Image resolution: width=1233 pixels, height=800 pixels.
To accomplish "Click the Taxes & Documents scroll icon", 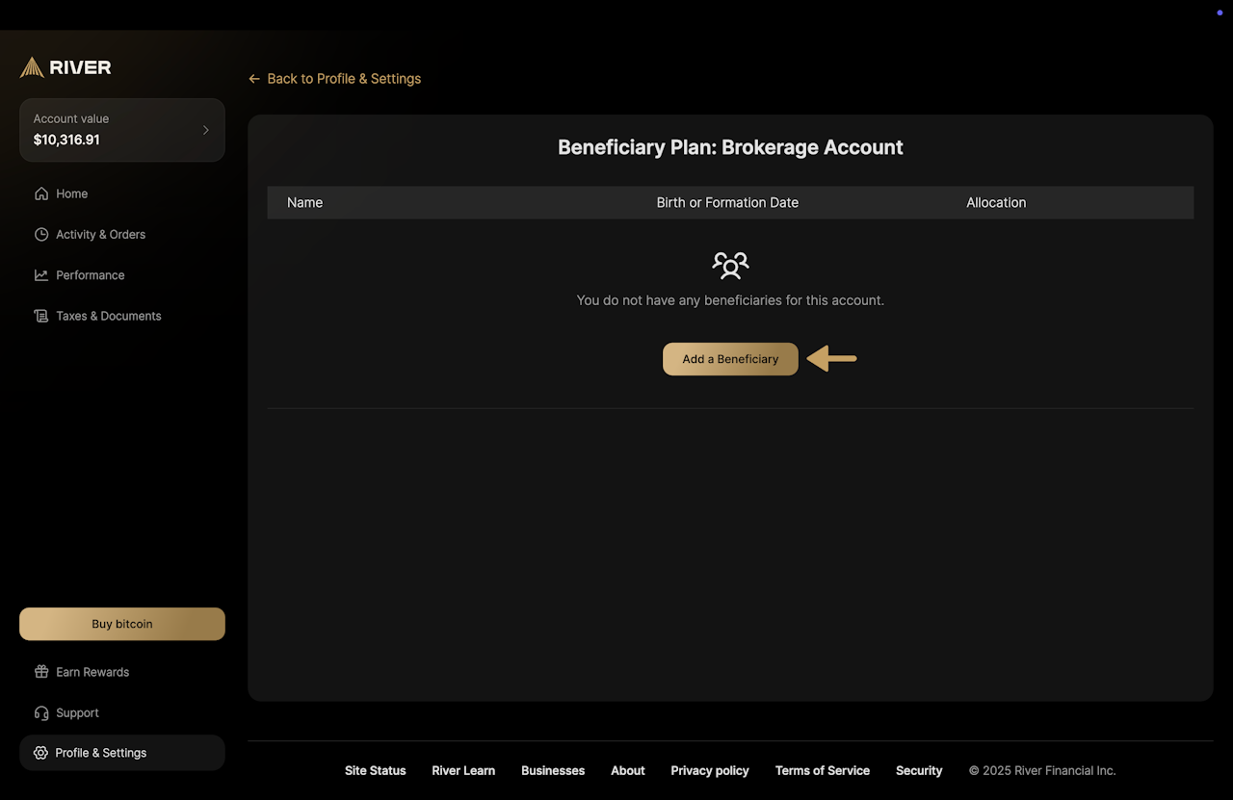I will [x=41, y=316].
